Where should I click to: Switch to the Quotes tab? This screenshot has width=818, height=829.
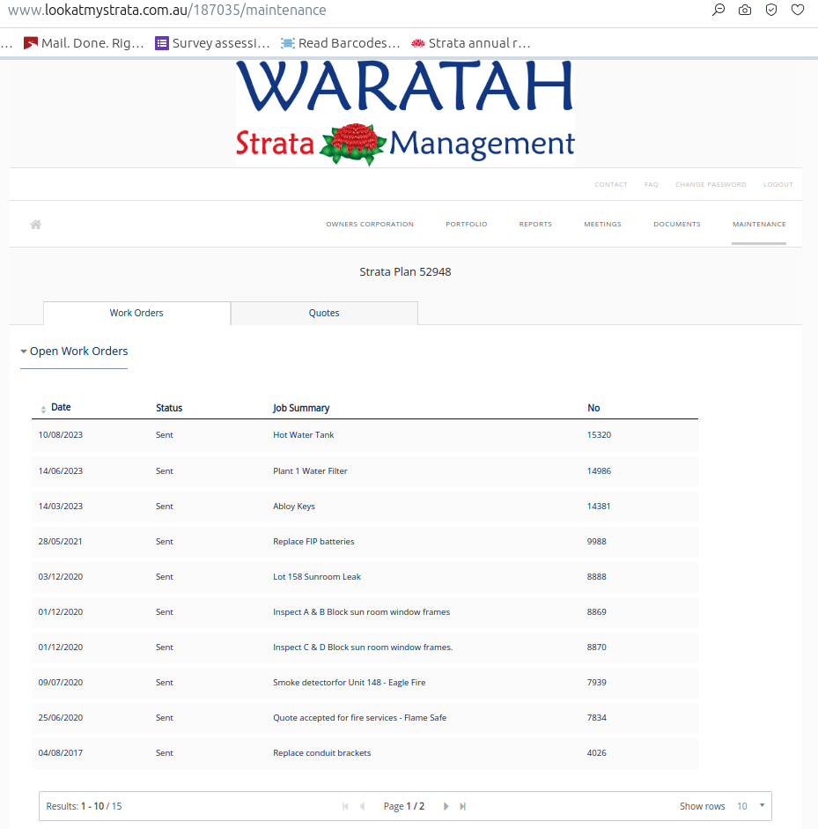324,314
